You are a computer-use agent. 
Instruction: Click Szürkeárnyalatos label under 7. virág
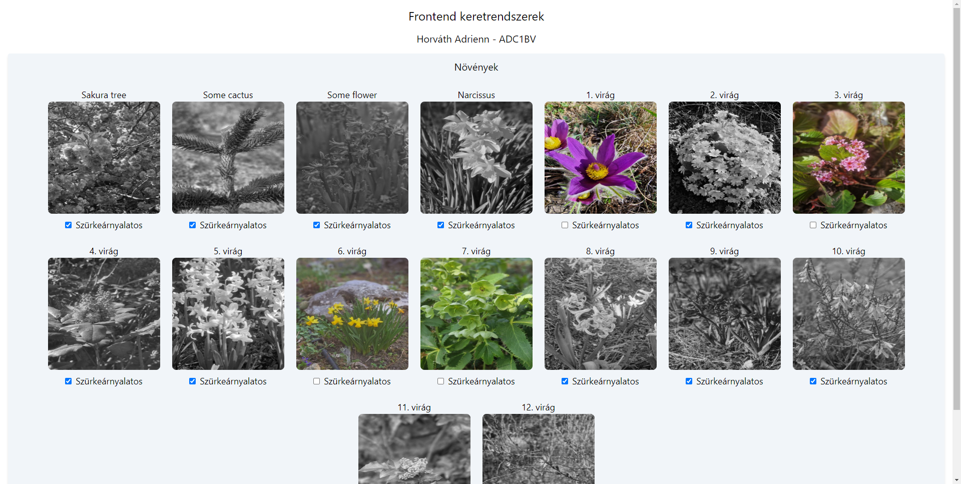(482, 381)
